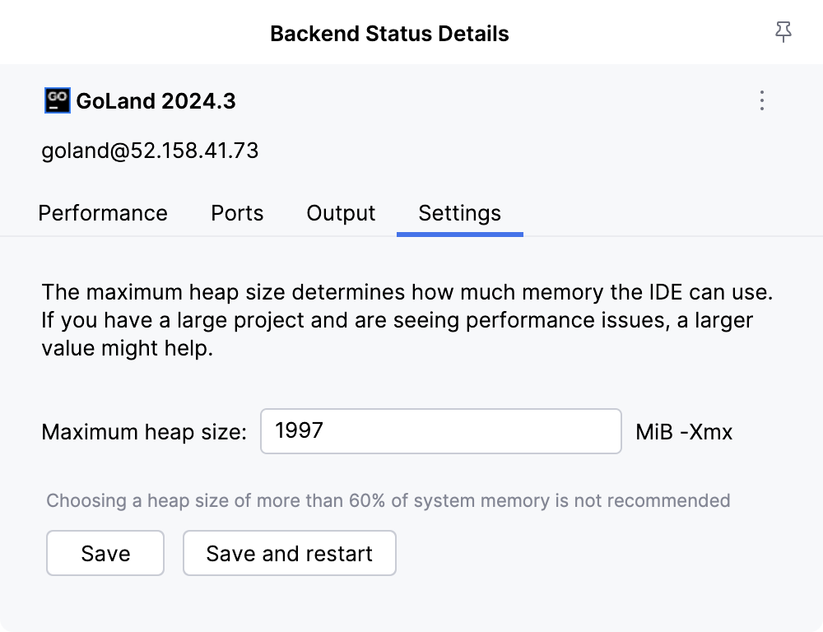Select the GoLand 2024.3 title
The image size is (823, 632).
pyautogui.click(x=156, y=100)
